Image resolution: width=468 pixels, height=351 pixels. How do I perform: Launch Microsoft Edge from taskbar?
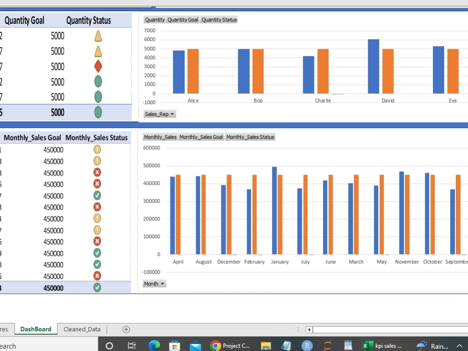154,346
